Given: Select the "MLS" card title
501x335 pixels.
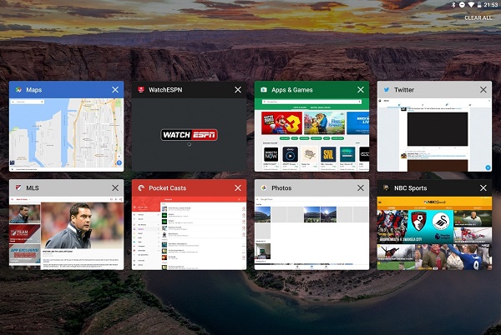Looking at the screenshot, I should [33, 188].
